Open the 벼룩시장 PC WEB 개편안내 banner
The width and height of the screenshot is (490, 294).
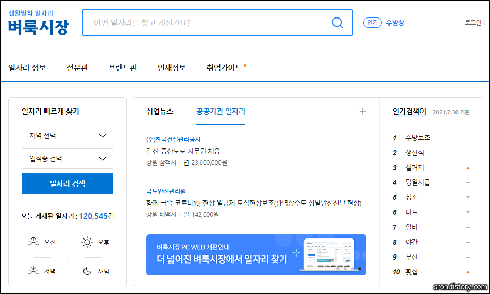click(x=256, y=255)
